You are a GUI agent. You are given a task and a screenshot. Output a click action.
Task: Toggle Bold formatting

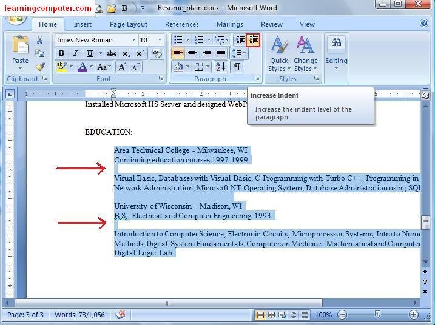click(x=62, y=53)
